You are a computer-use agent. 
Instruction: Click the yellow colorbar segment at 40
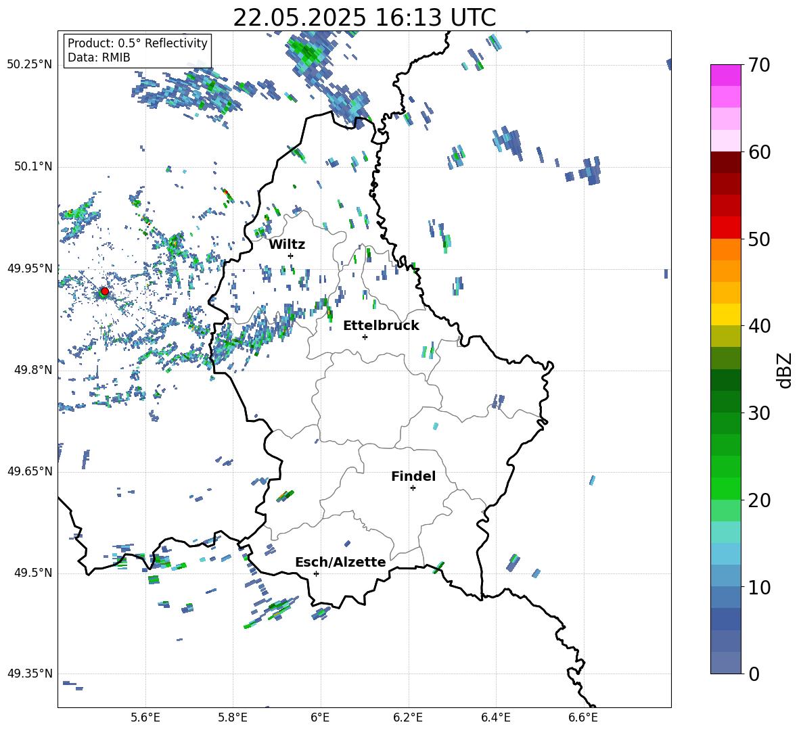(725, 314)
